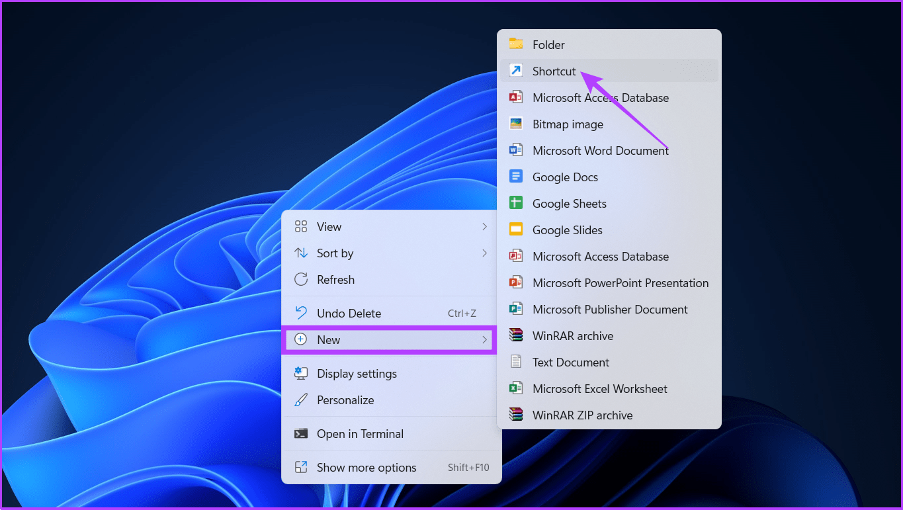Click the Bitmap image icon
The height and width of the screenshot is (510, 903).
(515, 124)
